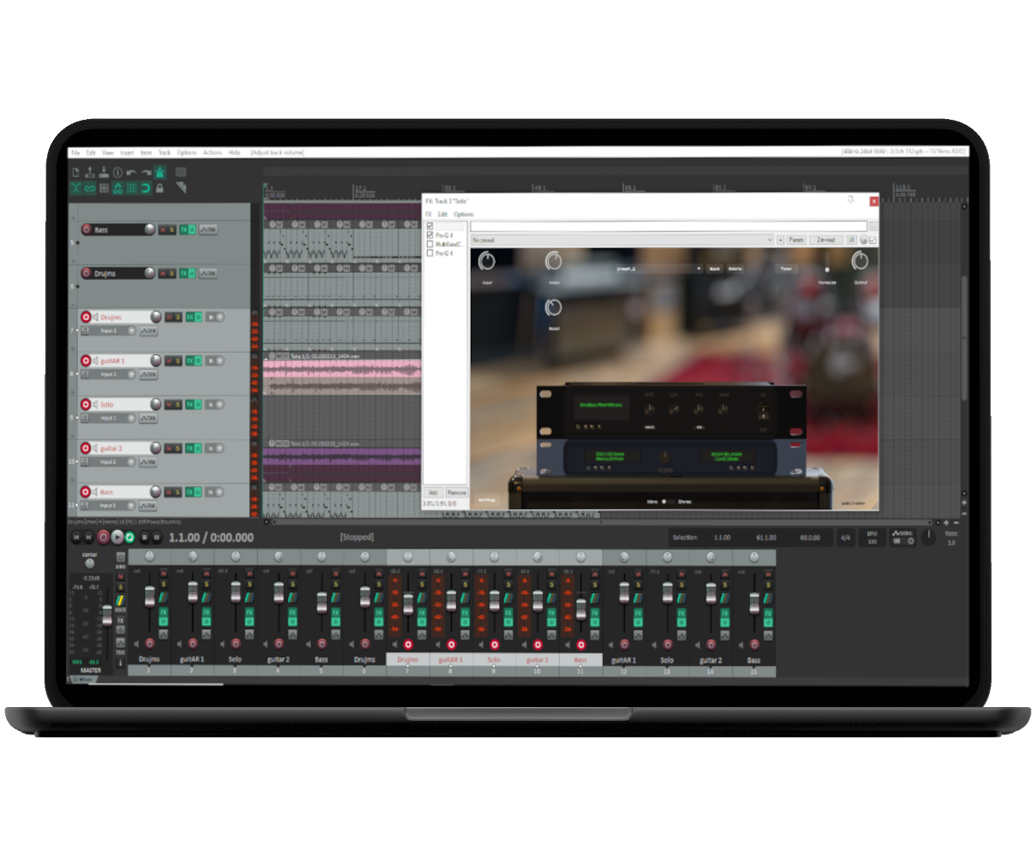Click the Undo arrow icon

pyautogui.click(x=132, y=173)
